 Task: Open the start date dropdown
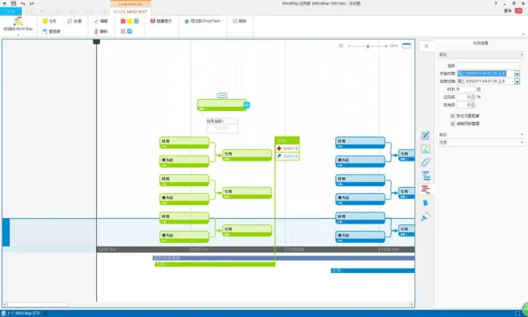(517, 73)
